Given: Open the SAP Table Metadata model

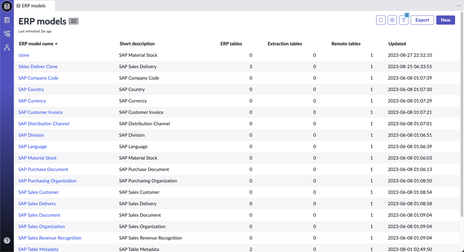Looking at the screenshot, I should [x=38, y=249].
